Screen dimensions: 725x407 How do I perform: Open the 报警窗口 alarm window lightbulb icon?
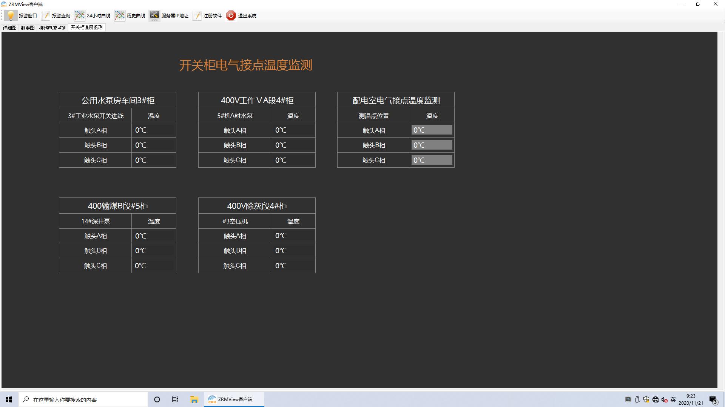tap(11, 15)
